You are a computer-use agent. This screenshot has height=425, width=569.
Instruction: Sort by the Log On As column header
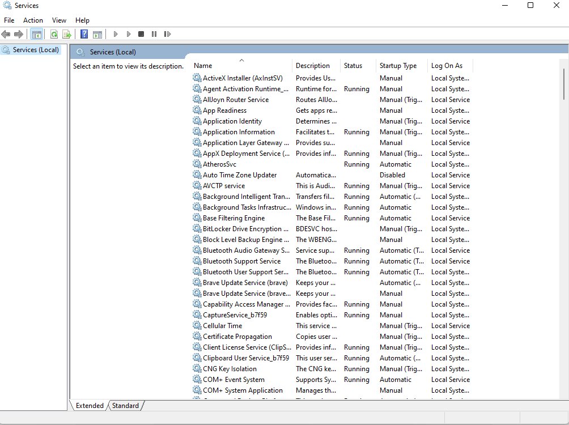pos(450,66)
